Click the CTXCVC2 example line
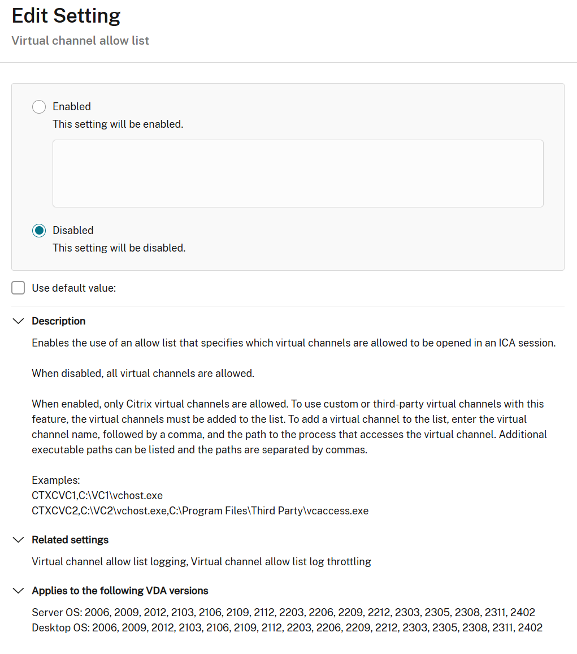 [x=200, y=511]
